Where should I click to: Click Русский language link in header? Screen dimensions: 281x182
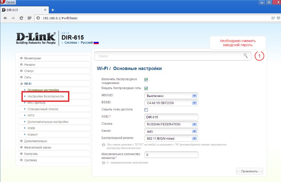coord(87,43)
